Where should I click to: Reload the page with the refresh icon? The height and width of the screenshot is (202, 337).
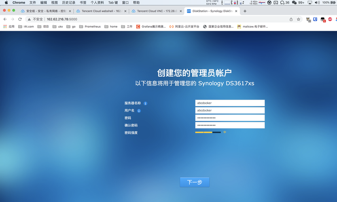tap(20, 19)
